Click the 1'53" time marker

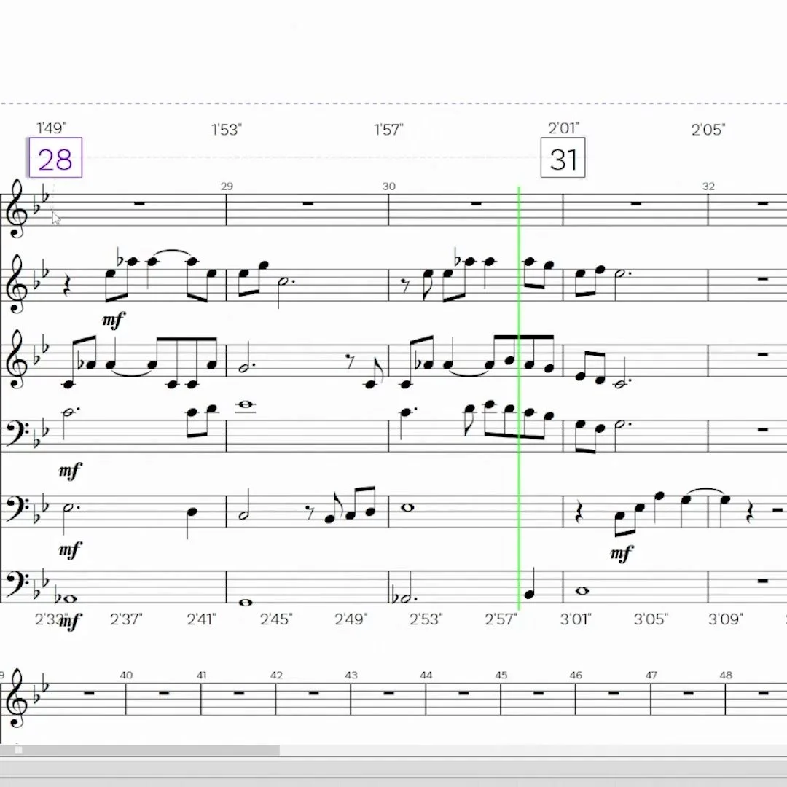tap(227, 130)
